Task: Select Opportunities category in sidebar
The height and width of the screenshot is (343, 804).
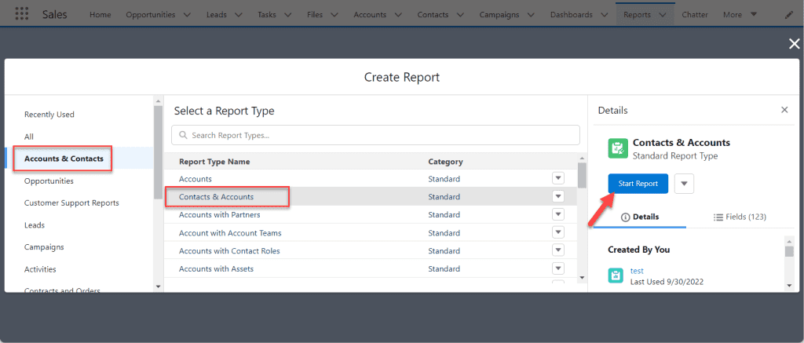Action: pyautogui.click(x=49, y=181)
